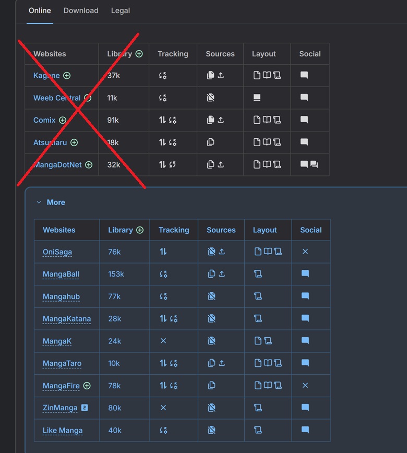Open the Weeb Central link
The height and width of the screenshot is (453, 407).
[57, 98]
